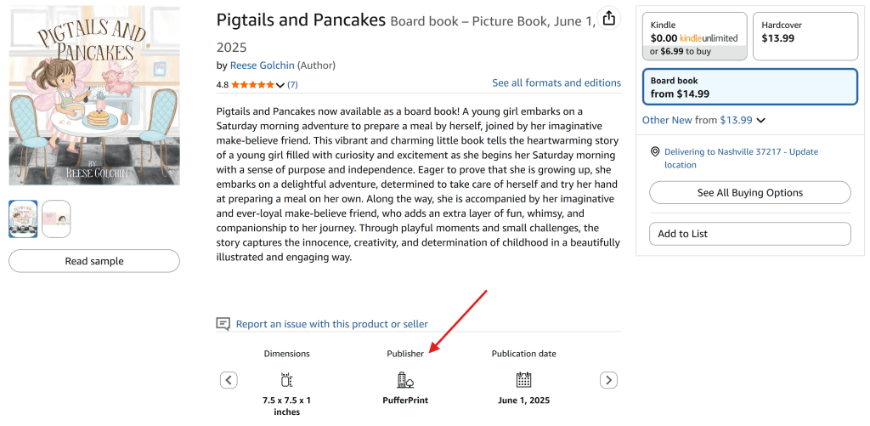Click the location pin icon
The height and width of the screenshot is (426, 870).
tap(655, 151)
